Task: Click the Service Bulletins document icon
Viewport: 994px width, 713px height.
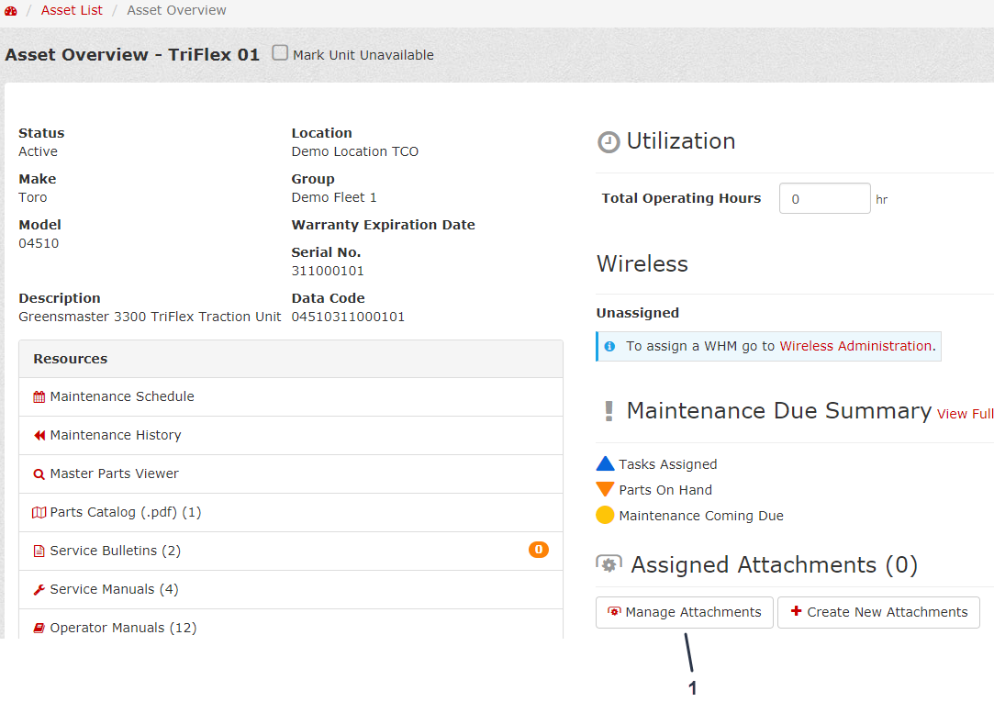Action: pyautogui.click(x=39, y=551)
